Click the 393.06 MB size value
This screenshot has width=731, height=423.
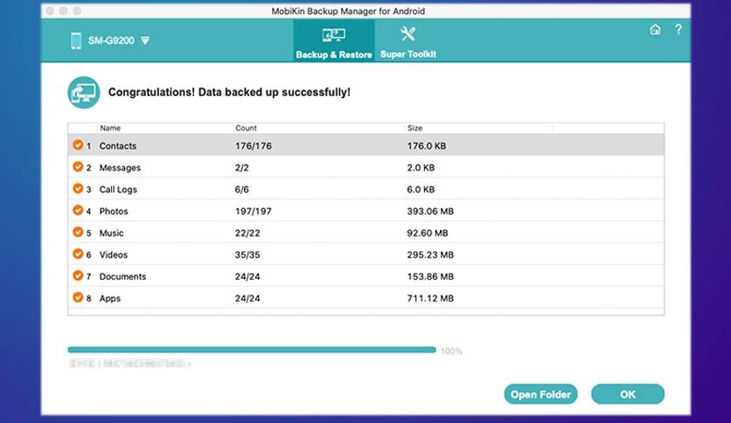pos(430,211)
